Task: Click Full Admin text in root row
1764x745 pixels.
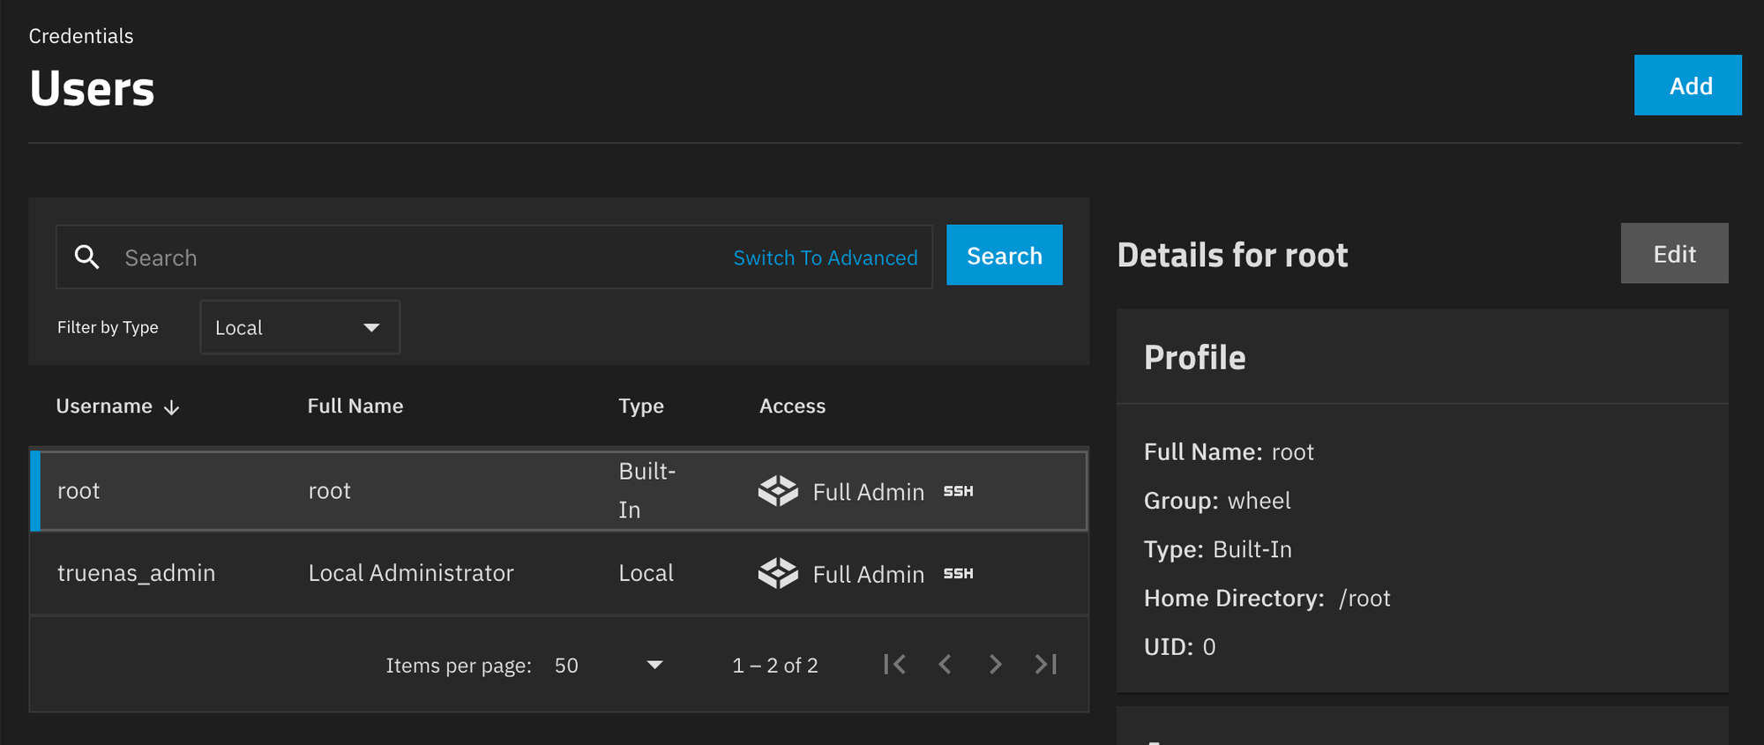Action: tap(869, 492)
